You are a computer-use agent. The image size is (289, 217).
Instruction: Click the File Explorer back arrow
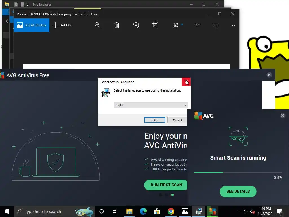tap(7, 21)
